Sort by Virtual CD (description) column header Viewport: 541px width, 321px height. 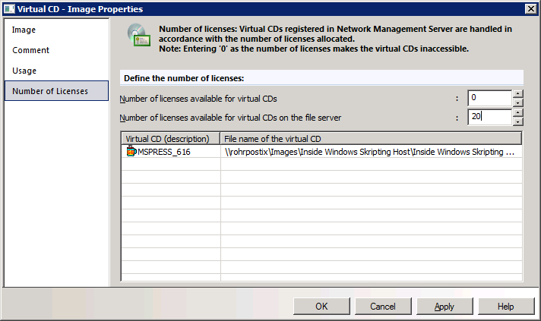click(171, 138)
